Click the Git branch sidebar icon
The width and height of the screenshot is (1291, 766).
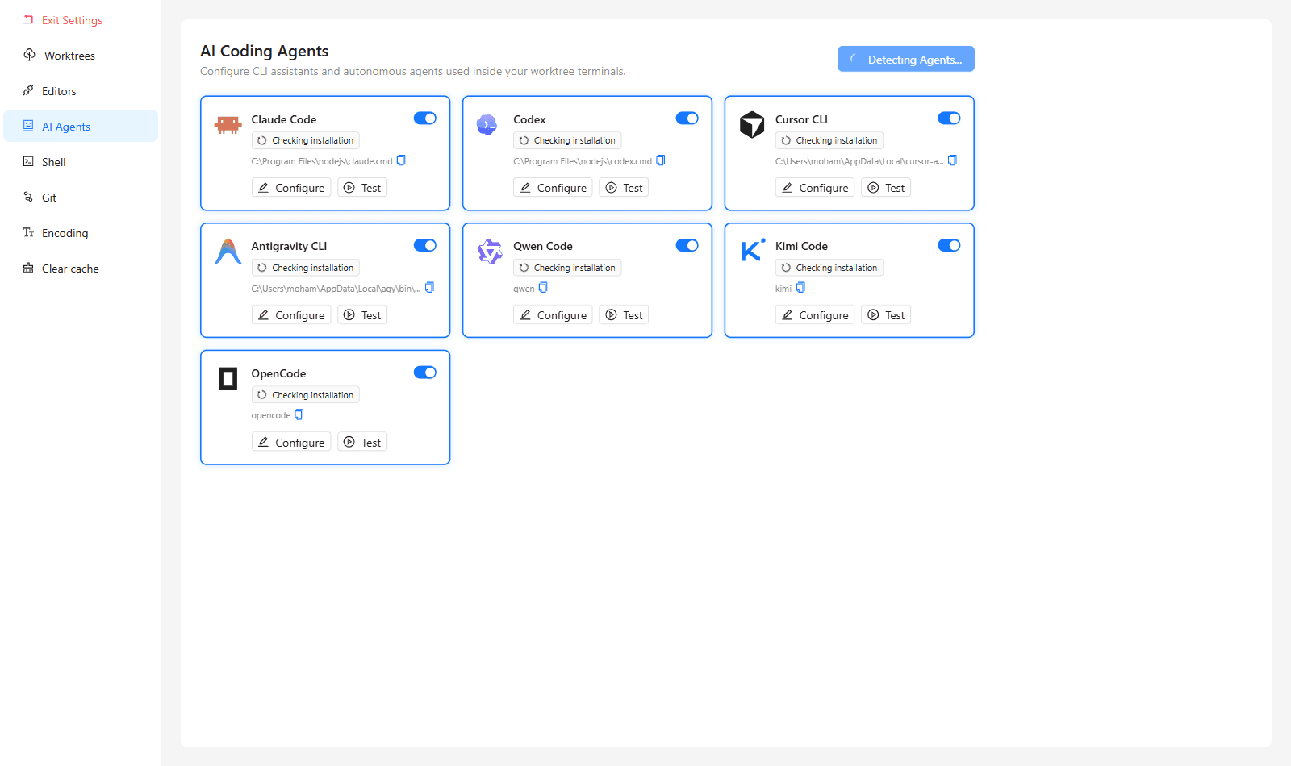[28, 197]
